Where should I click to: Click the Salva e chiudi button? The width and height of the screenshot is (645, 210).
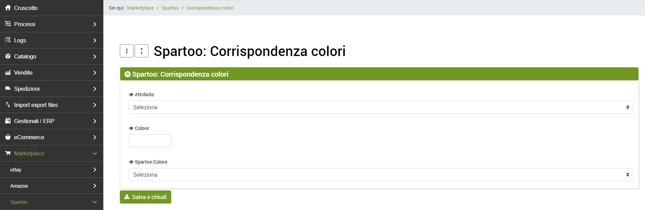click(145, 197)
